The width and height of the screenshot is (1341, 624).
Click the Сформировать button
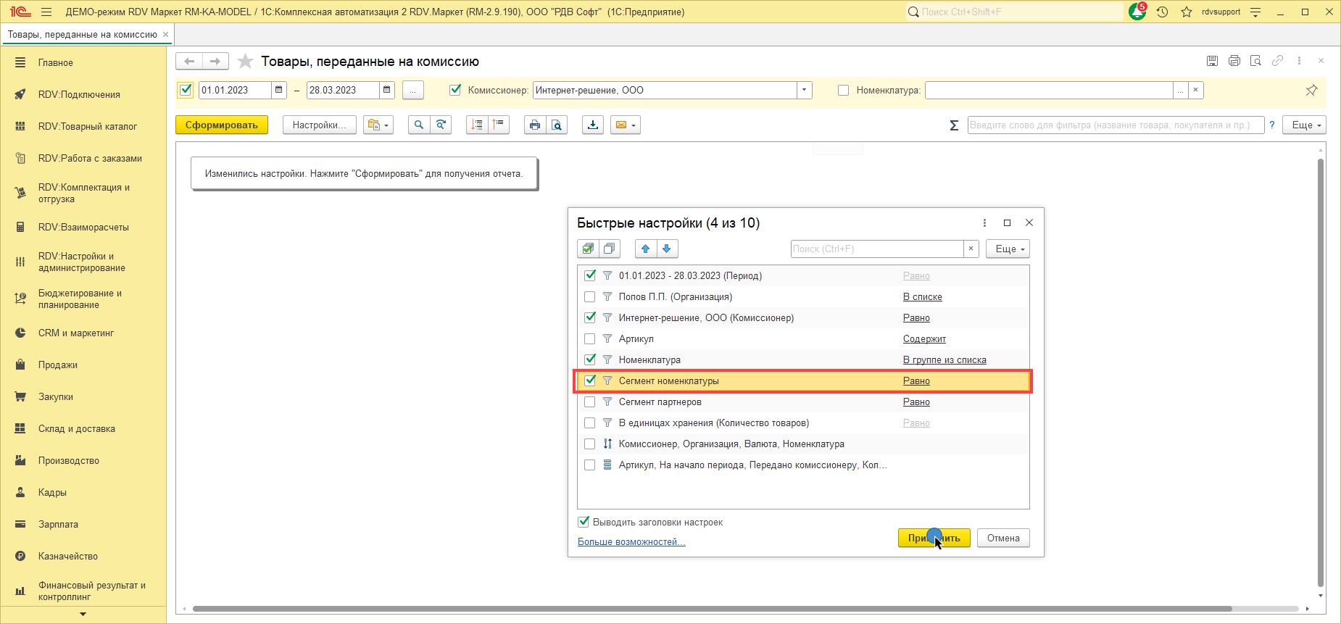221,125
